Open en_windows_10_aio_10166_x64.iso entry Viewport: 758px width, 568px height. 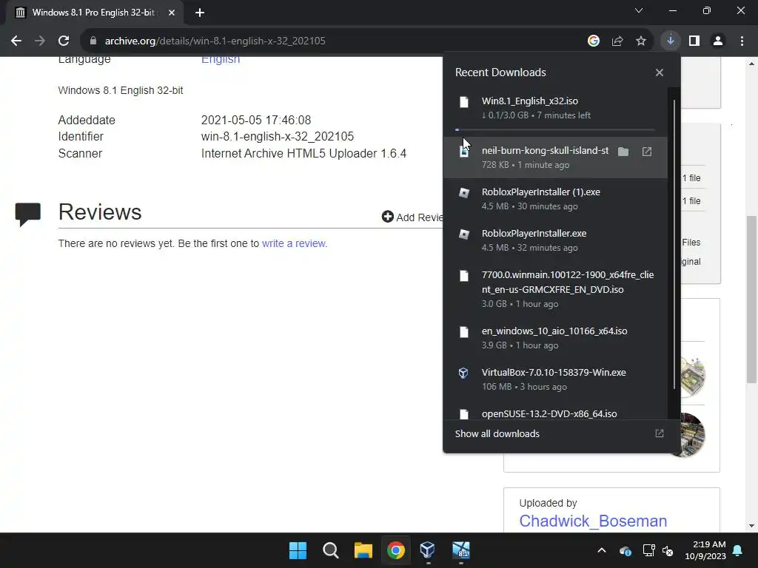pyautogui.click(x=555, y=337)
